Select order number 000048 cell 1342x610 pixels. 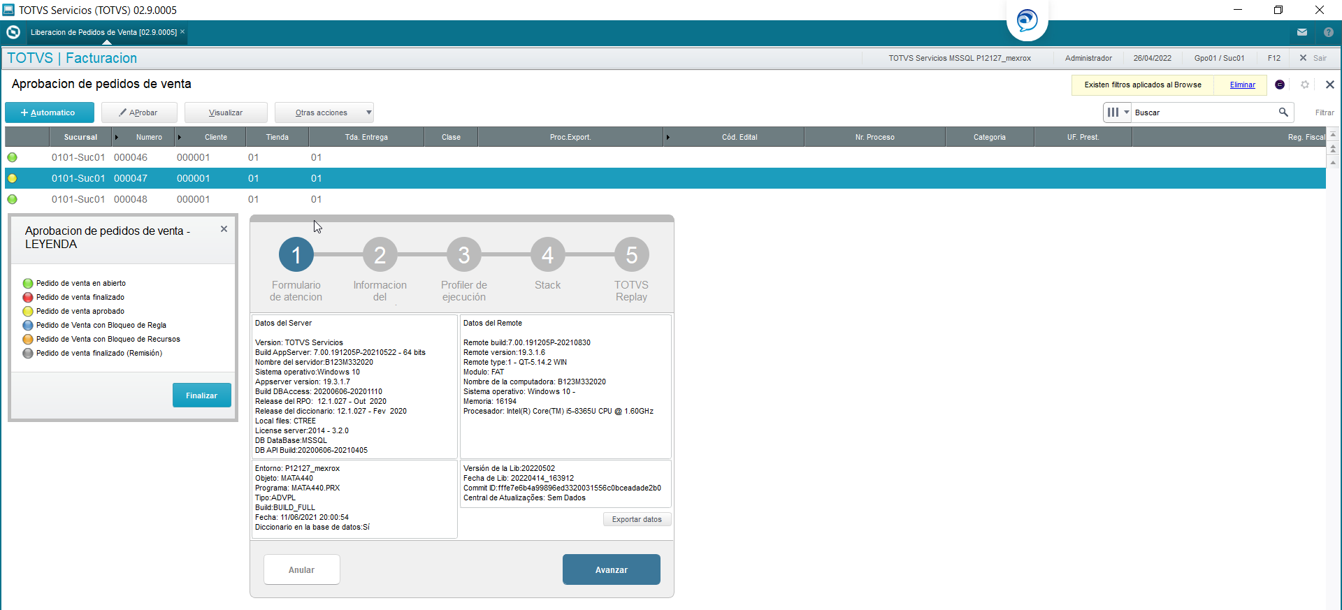click(131, 199)
